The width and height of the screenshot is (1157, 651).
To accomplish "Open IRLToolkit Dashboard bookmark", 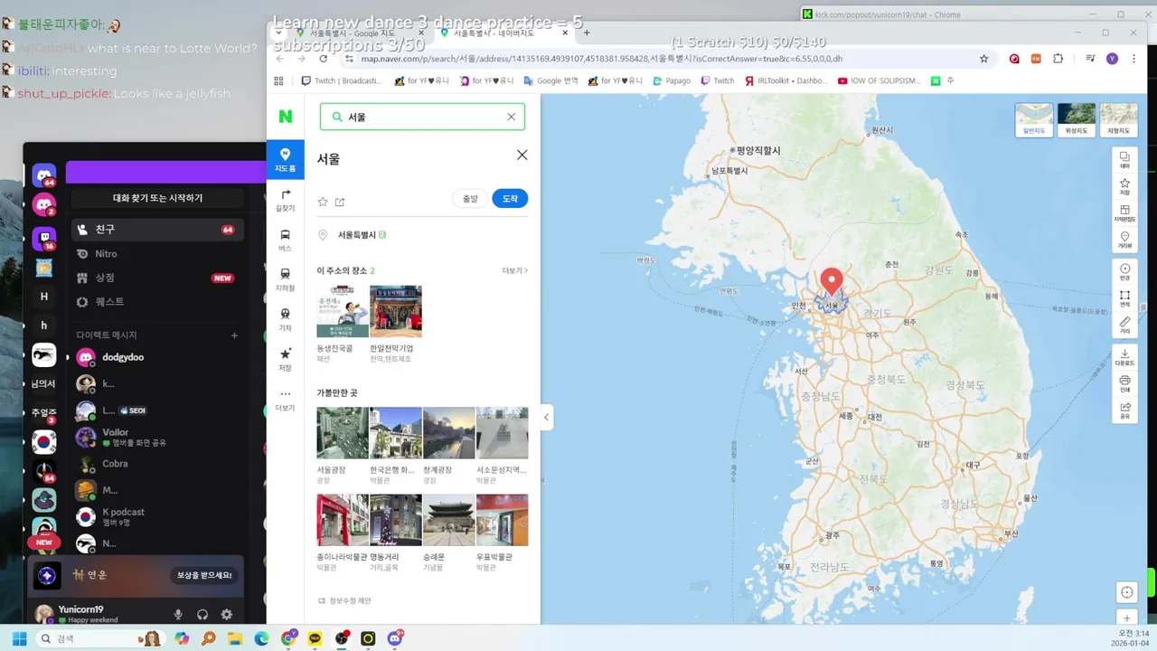I will pos(786,80).
